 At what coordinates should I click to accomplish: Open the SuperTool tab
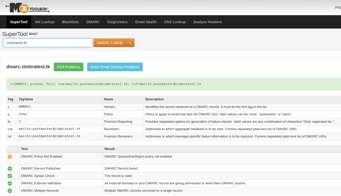(19, 22)
